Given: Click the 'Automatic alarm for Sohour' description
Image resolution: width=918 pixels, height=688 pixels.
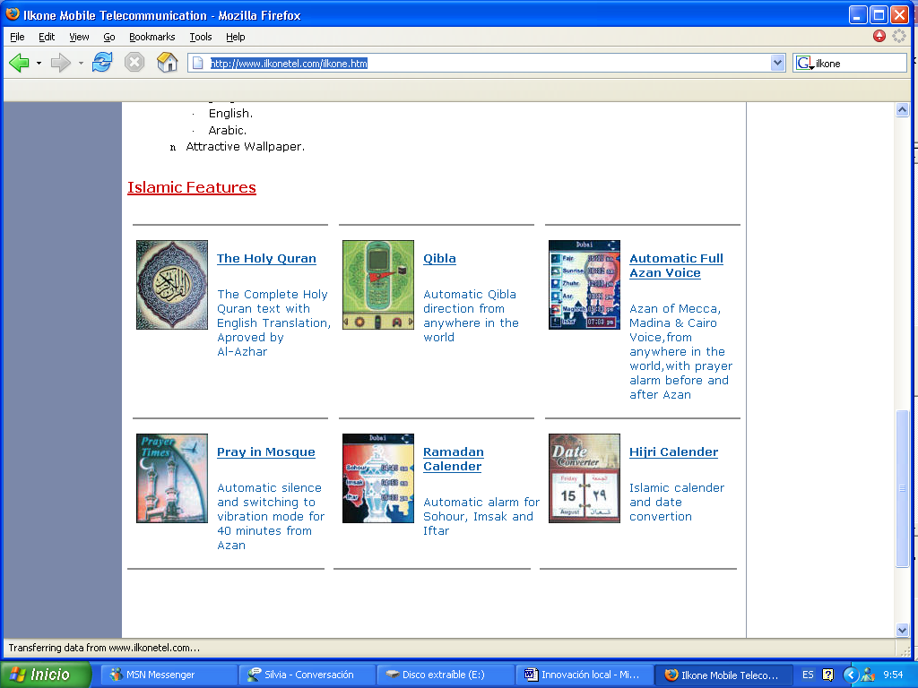Looking at the screenshot, I should [481, 516].
